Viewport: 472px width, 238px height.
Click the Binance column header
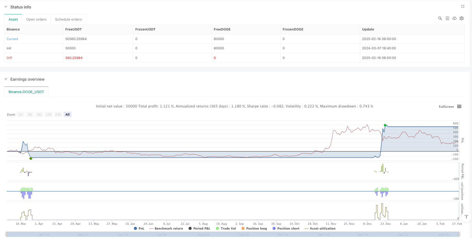tap(13, 29)
